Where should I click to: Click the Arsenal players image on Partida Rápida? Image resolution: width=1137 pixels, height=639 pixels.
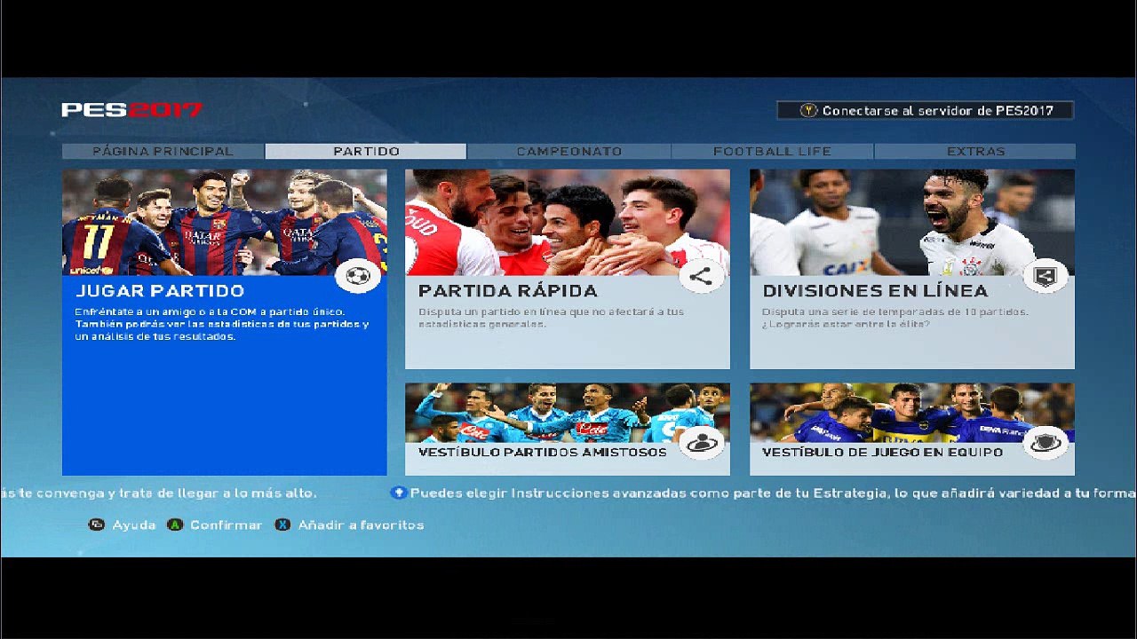click(x=568, y=222)
